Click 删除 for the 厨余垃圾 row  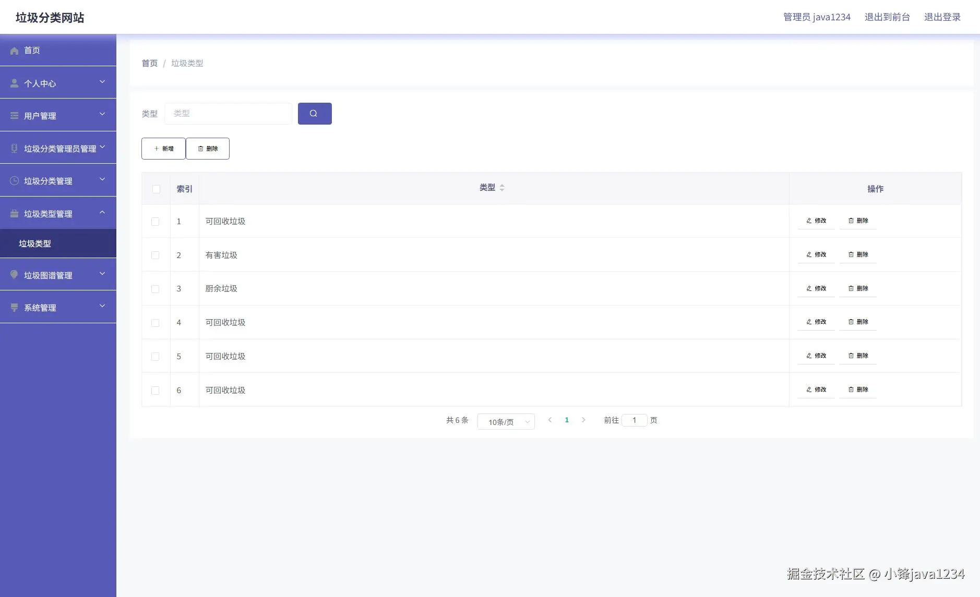coord(858,288)
